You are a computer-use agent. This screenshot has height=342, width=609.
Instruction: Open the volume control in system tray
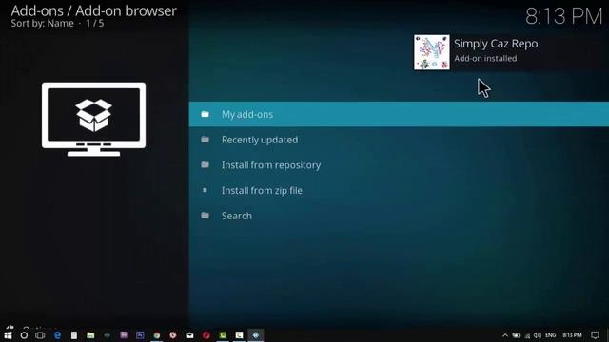coord(538,335)
